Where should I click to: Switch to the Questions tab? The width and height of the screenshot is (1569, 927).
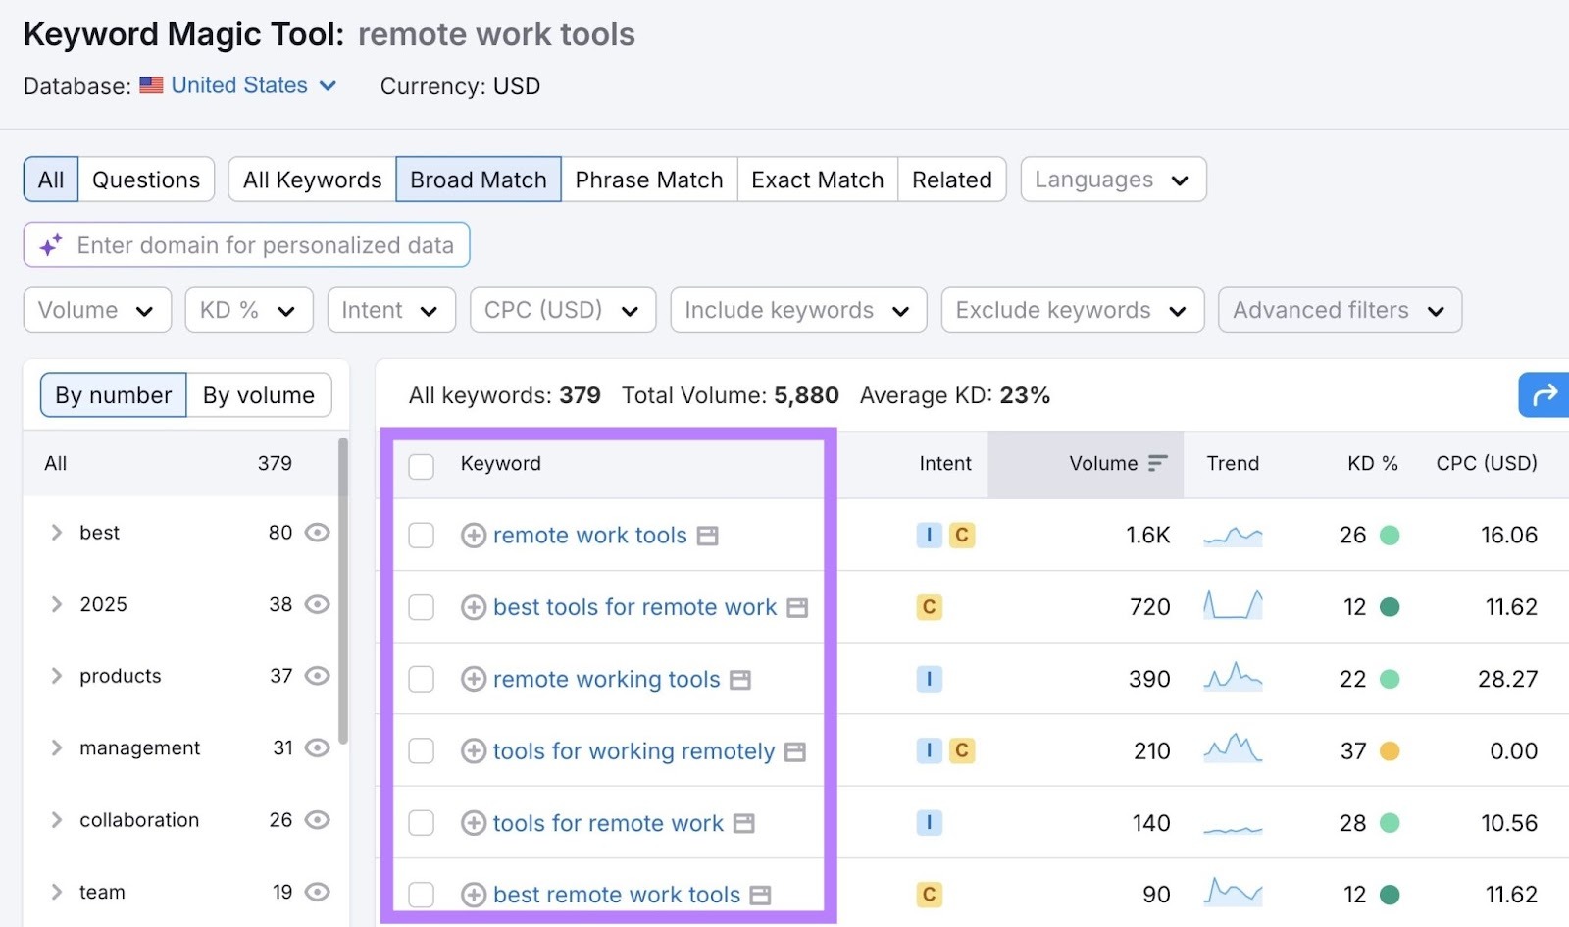(145, 179)
